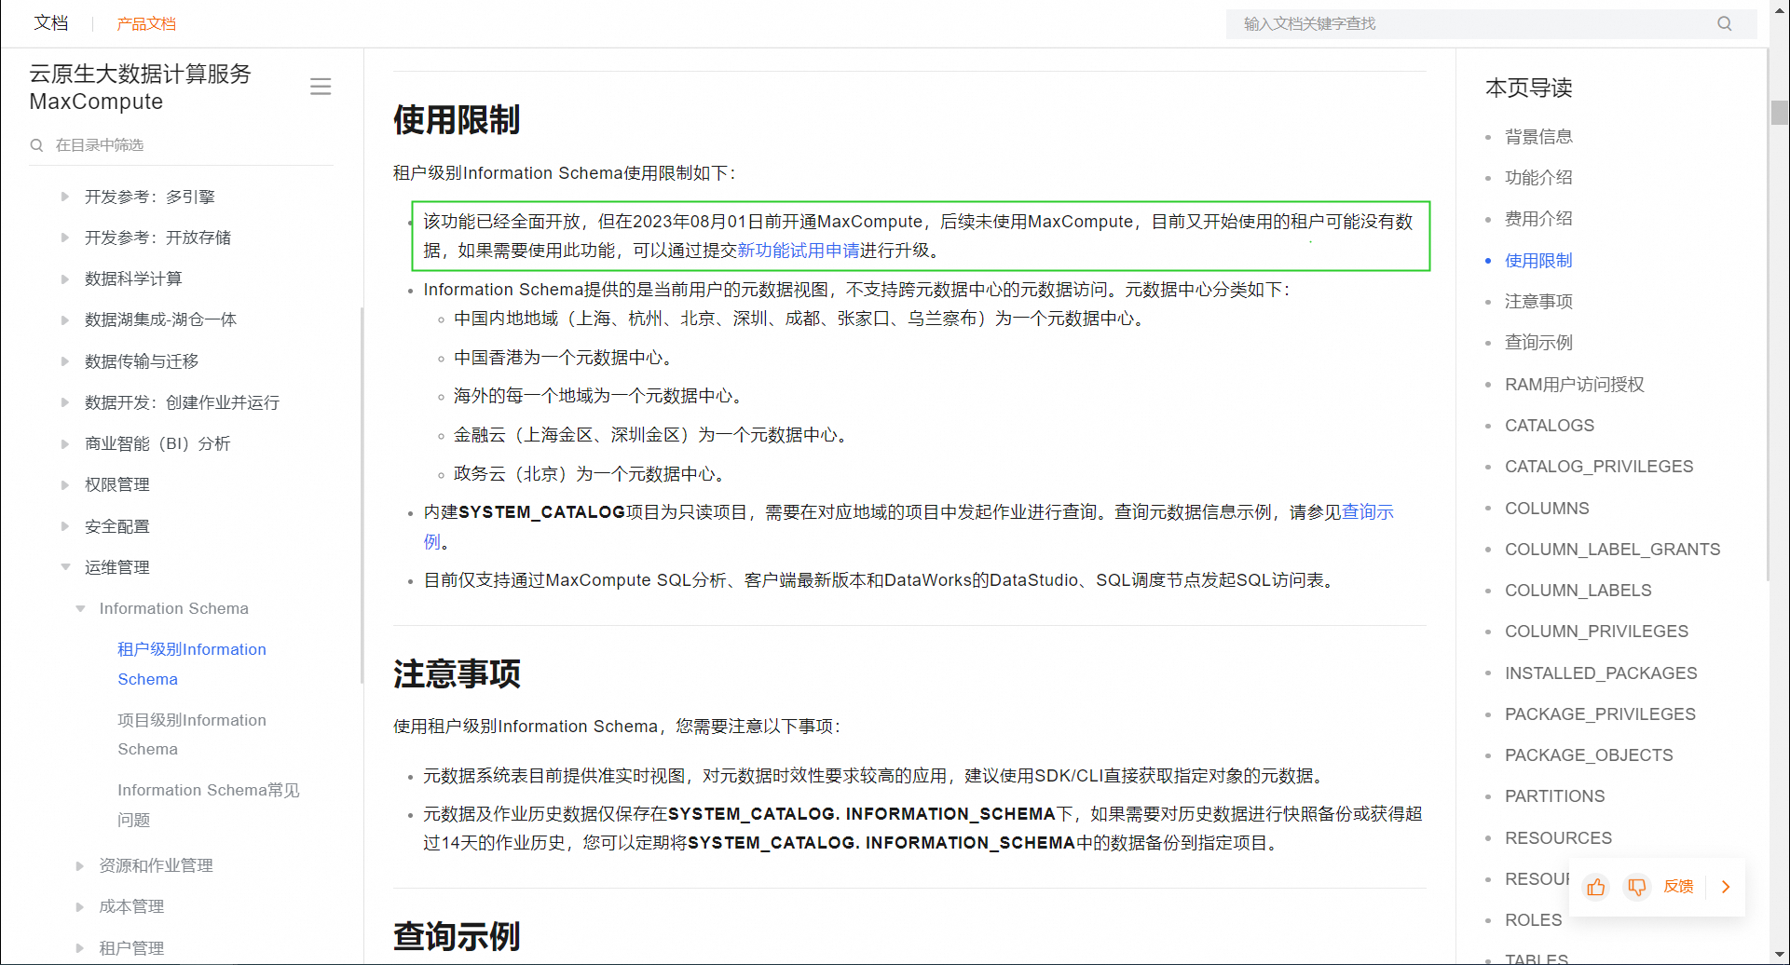Screen dimensions: 1790x965
Task: Click the filter magnifier icon in sidebar
Action: coord(37,145)
